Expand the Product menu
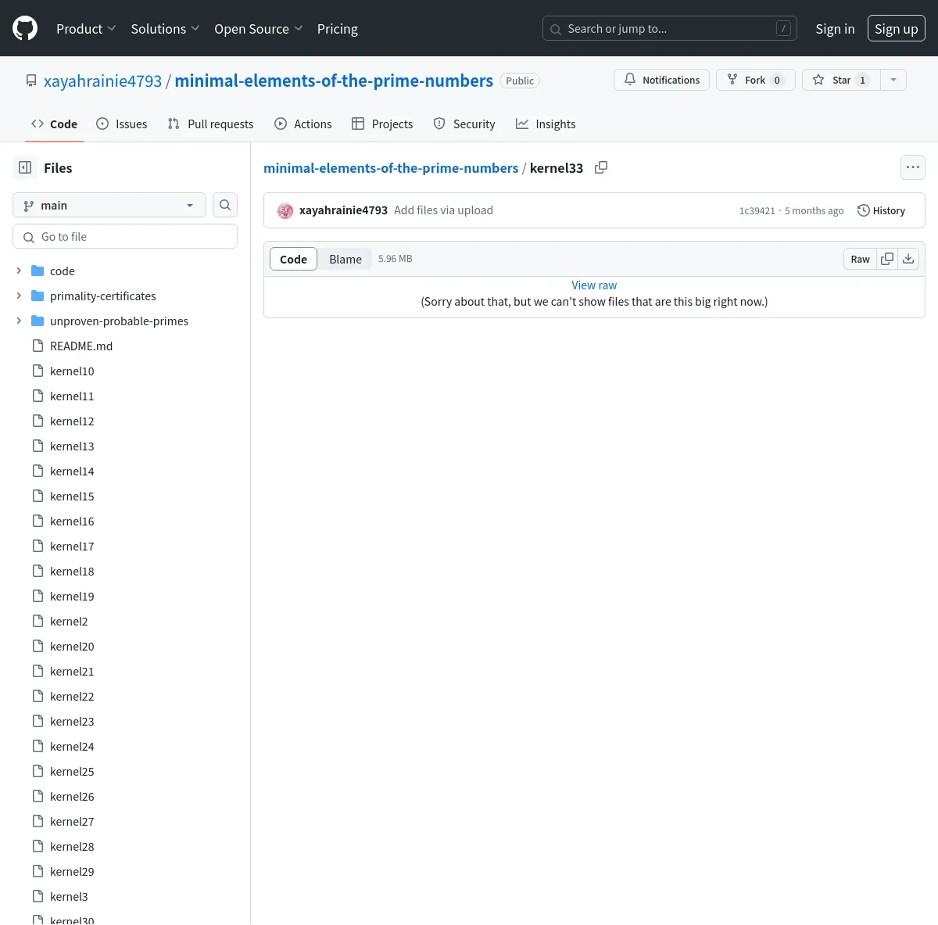Screen dimensions: 938x925 (x=86, y=29)
